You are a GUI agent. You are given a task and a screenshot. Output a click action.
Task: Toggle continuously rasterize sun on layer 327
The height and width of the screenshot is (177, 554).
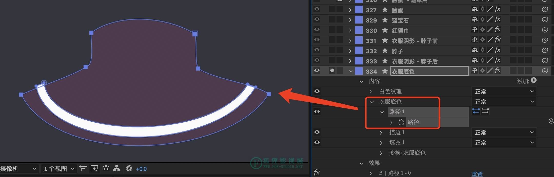(x=482, y=9)
